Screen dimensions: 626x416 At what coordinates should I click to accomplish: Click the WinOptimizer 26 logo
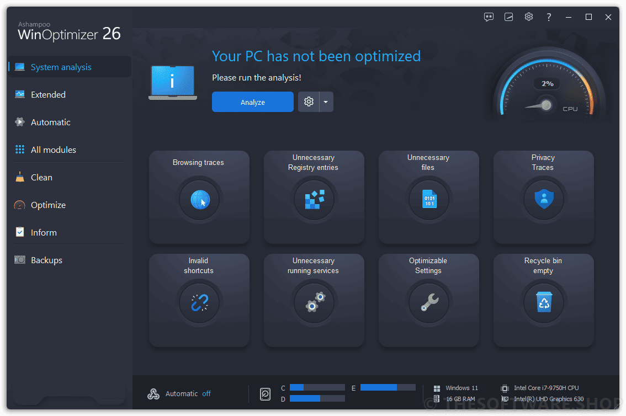(69, 31)
